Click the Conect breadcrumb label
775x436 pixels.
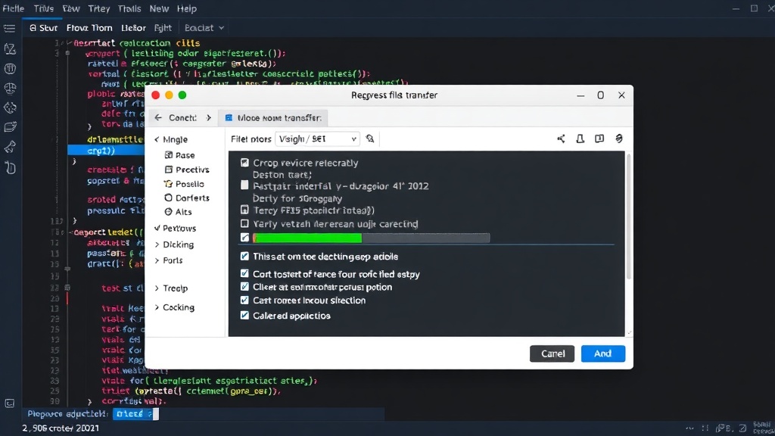pos(182,117)
